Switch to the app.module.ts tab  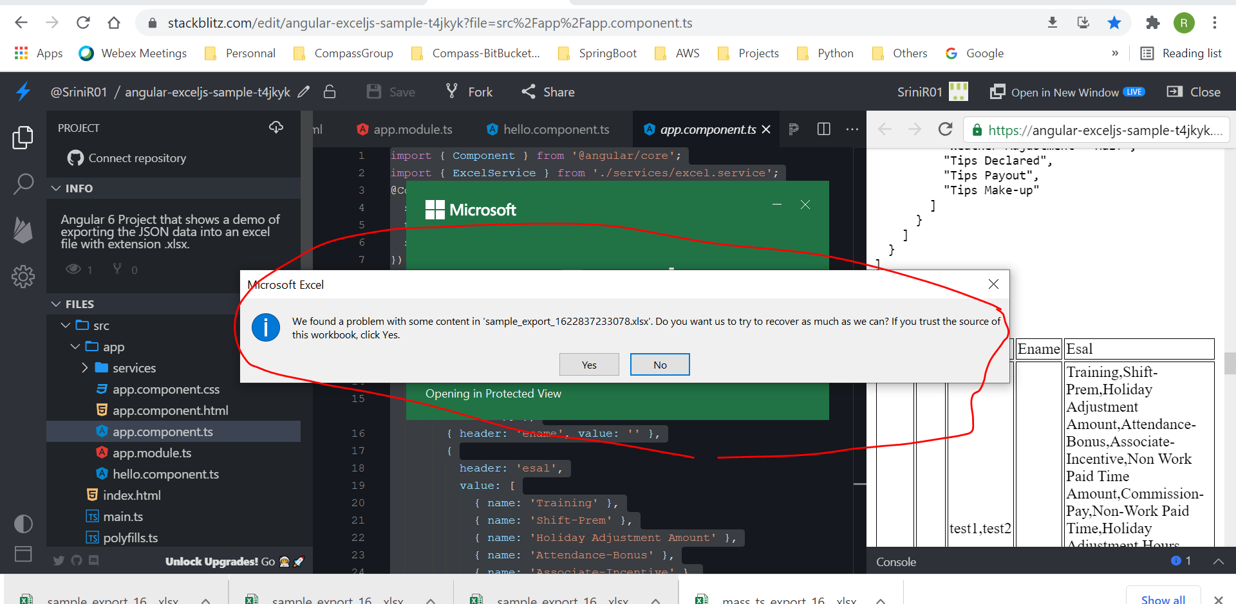(x=413, y=129)
